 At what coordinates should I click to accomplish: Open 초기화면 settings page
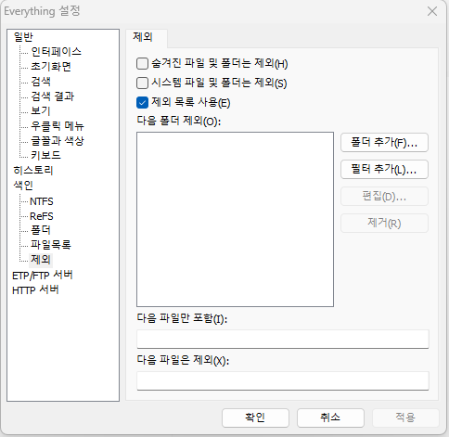pyautogui.click(x=51, y=66)
